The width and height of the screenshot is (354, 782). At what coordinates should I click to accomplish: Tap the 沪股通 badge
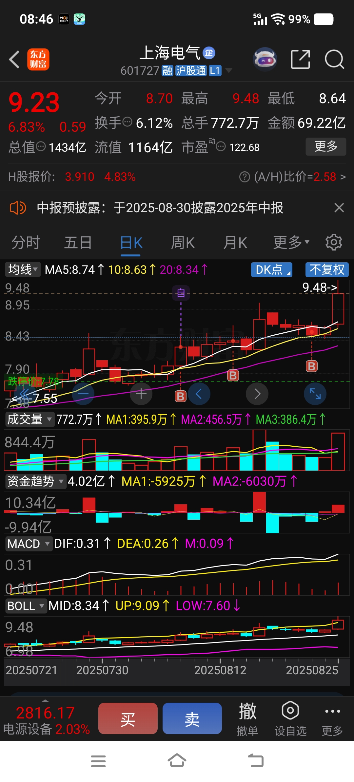[191, 71]
